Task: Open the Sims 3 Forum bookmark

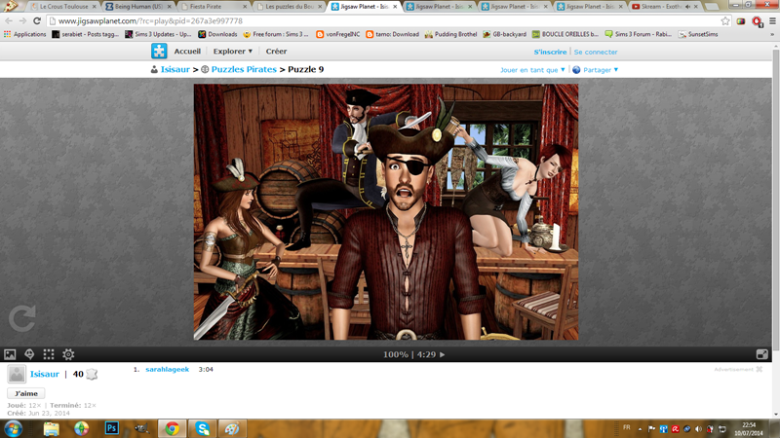Action: click(x=639, y=34)
